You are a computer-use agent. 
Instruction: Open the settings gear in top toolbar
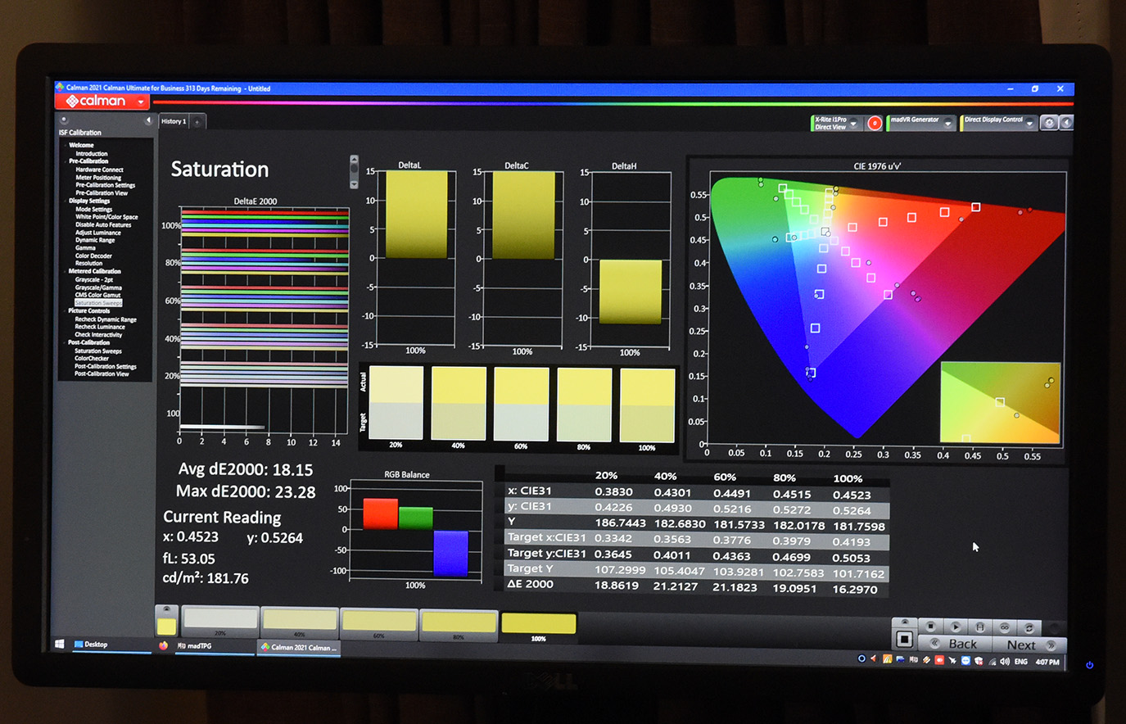click(1049, 123)
